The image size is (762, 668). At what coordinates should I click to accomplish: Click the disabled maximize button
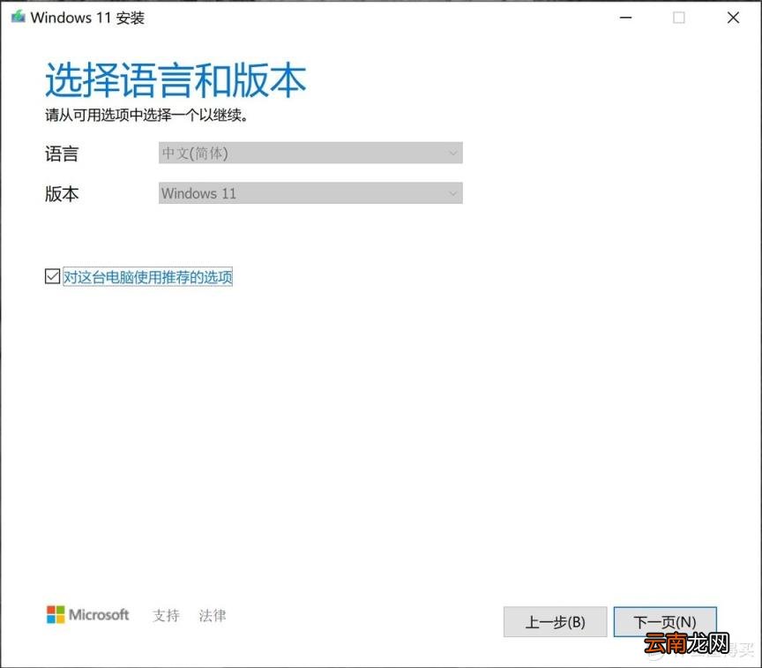point(679,18)
